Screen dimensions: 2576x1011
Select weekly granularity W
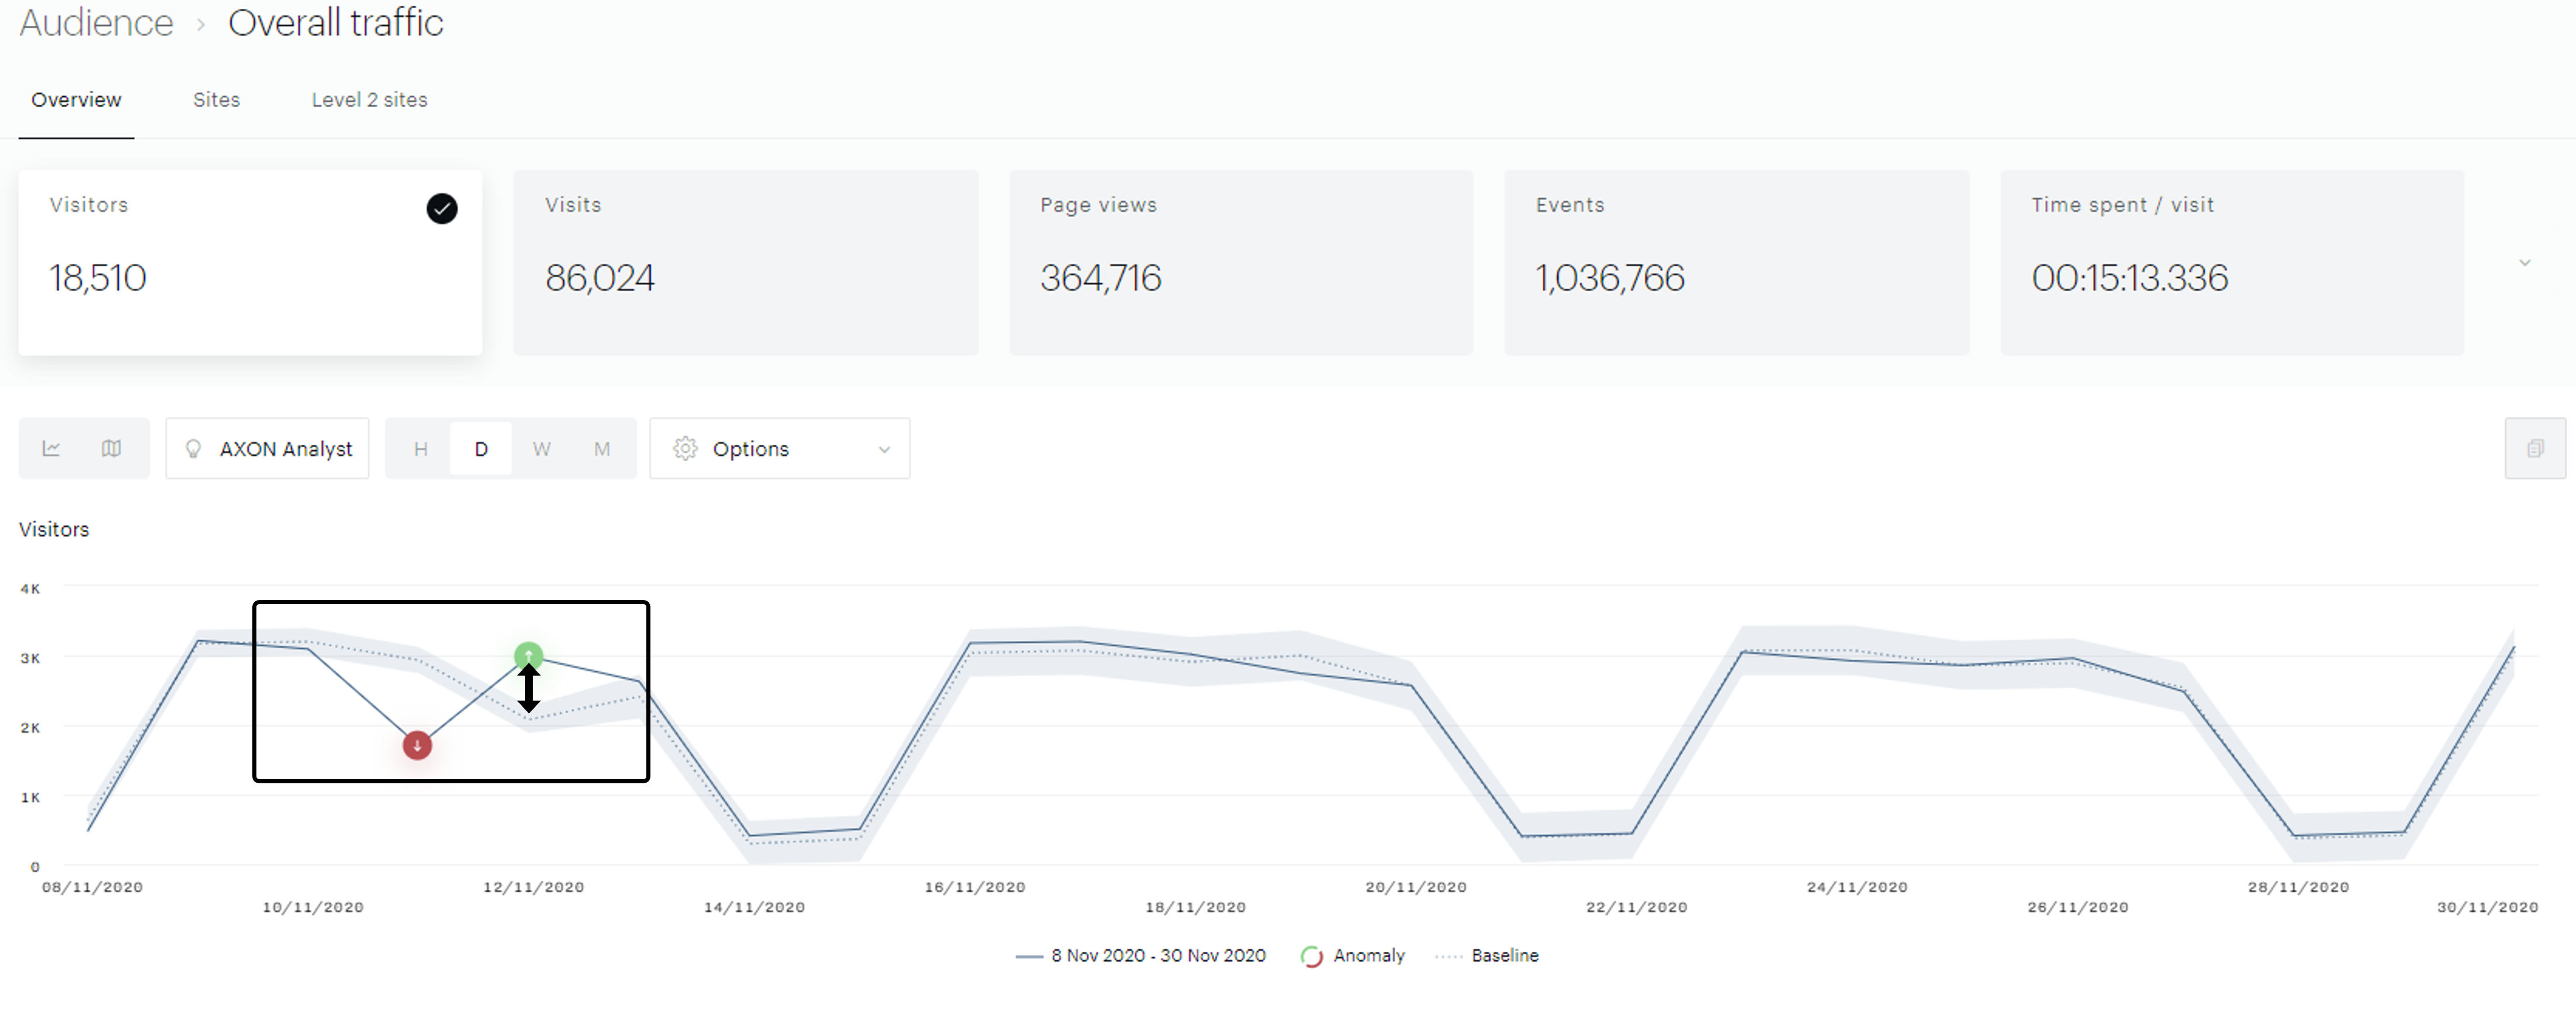[x=541, y=449]
